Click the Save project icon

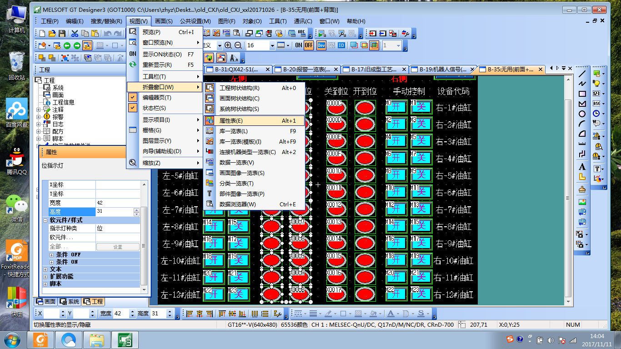coord(62,33)
